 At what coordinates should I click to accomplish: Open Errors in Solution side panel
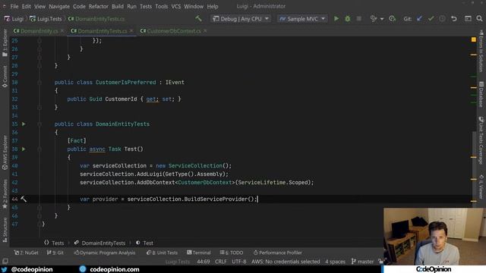pos(481,51)
